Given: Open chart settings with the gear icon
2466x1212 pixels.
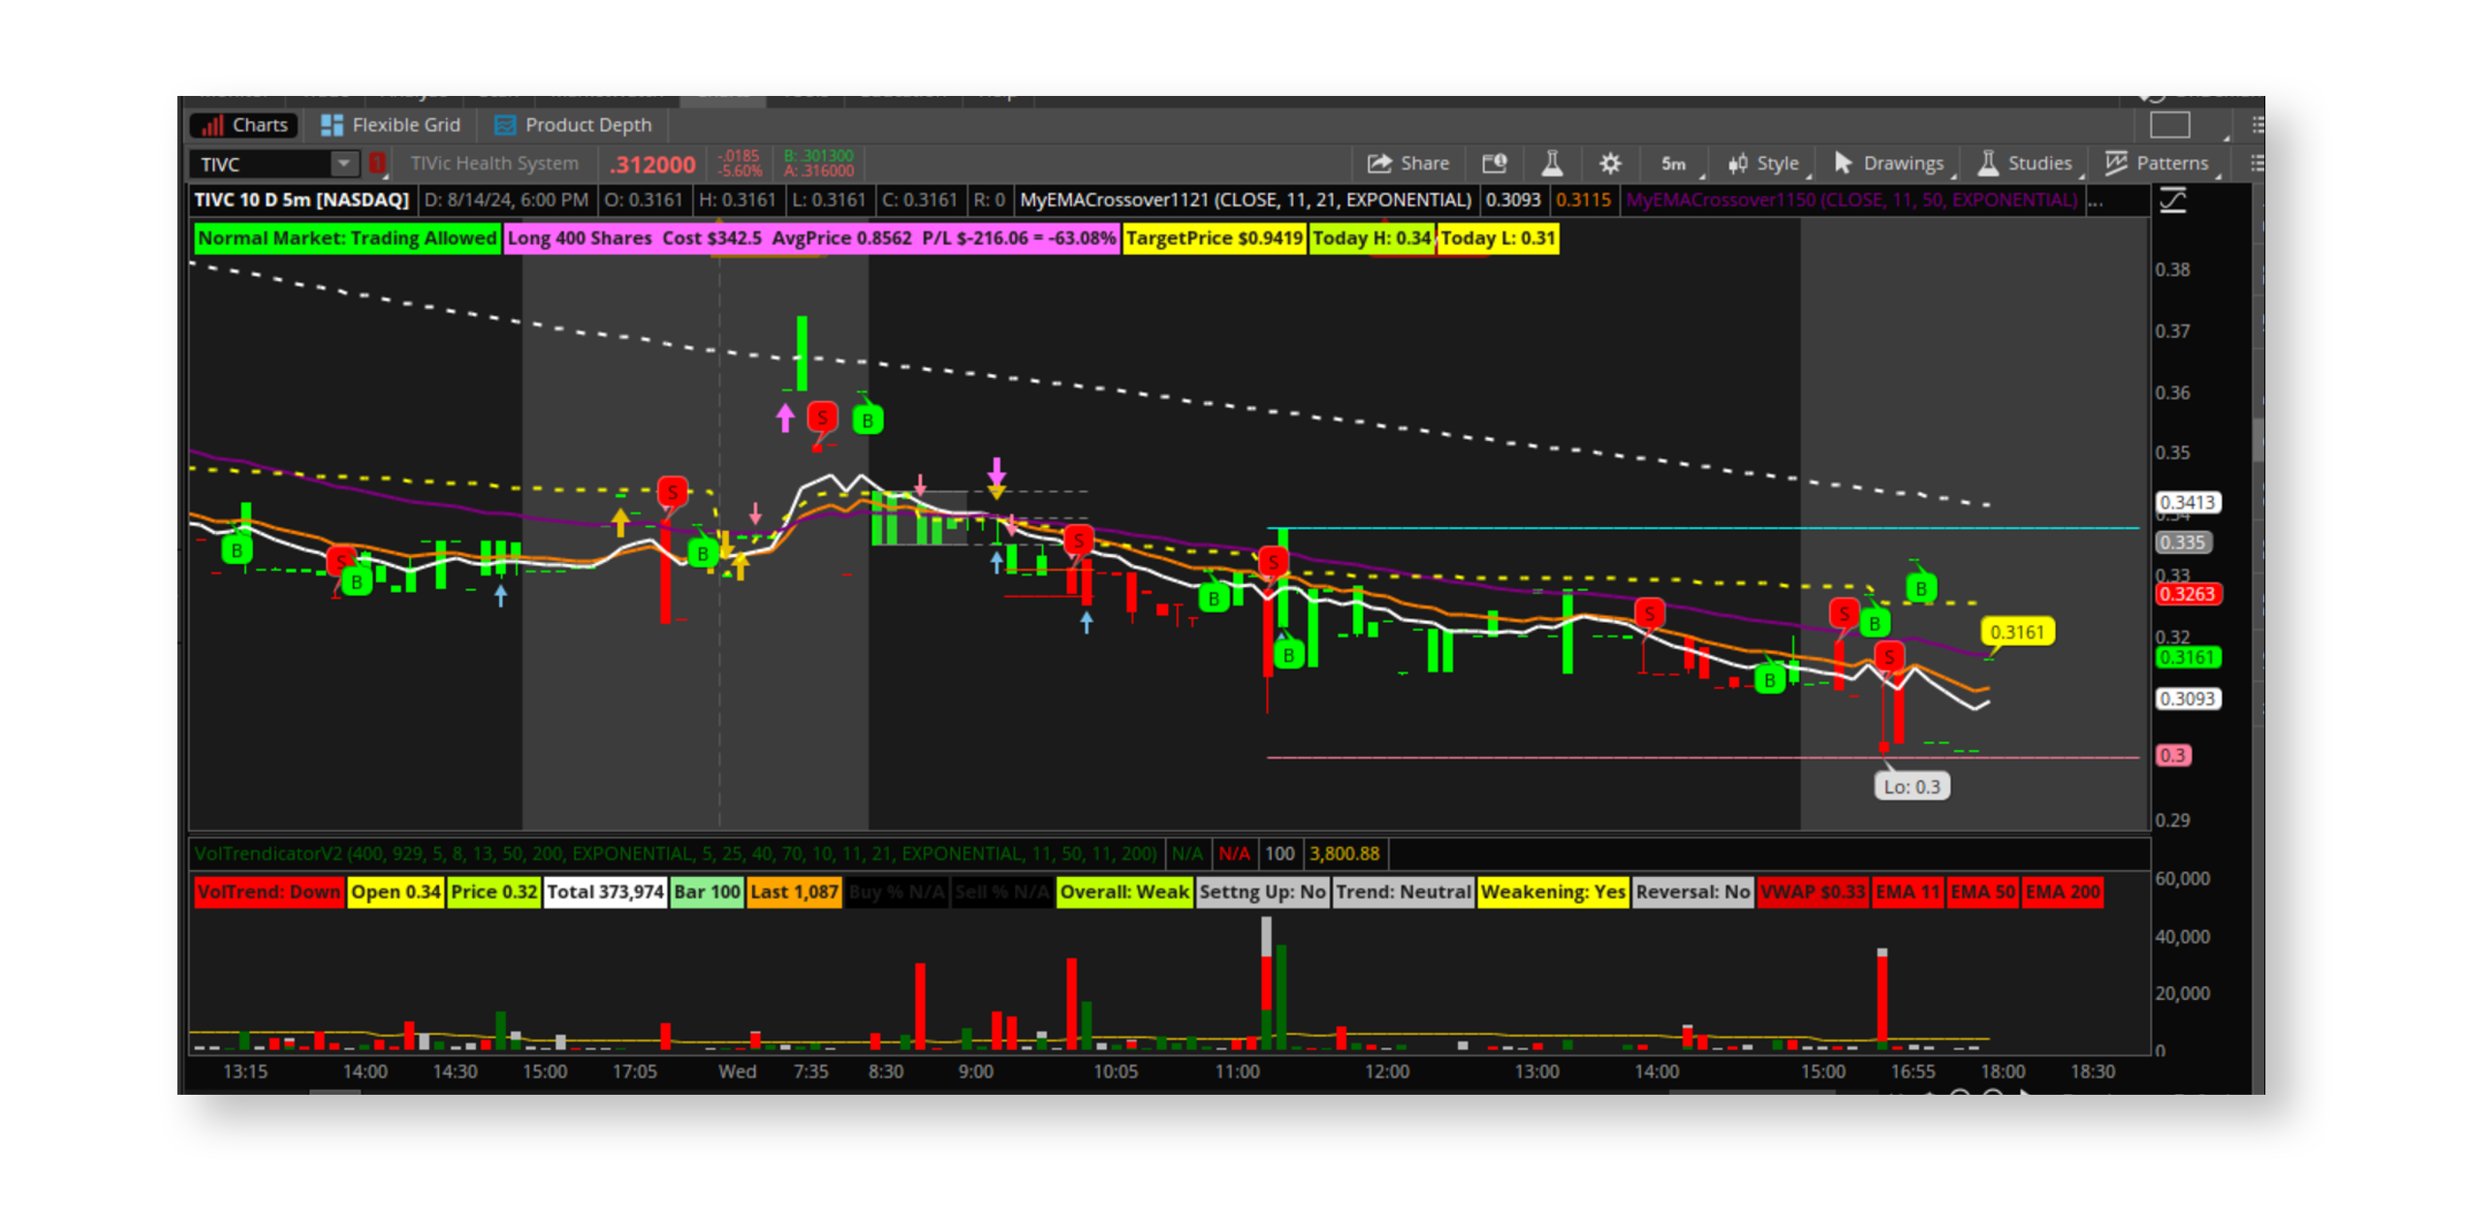Looking at the screenshot, I should [1609, 164].
